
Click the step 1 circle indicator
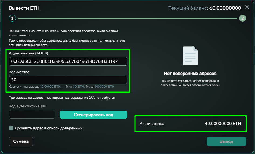point(12,18)
